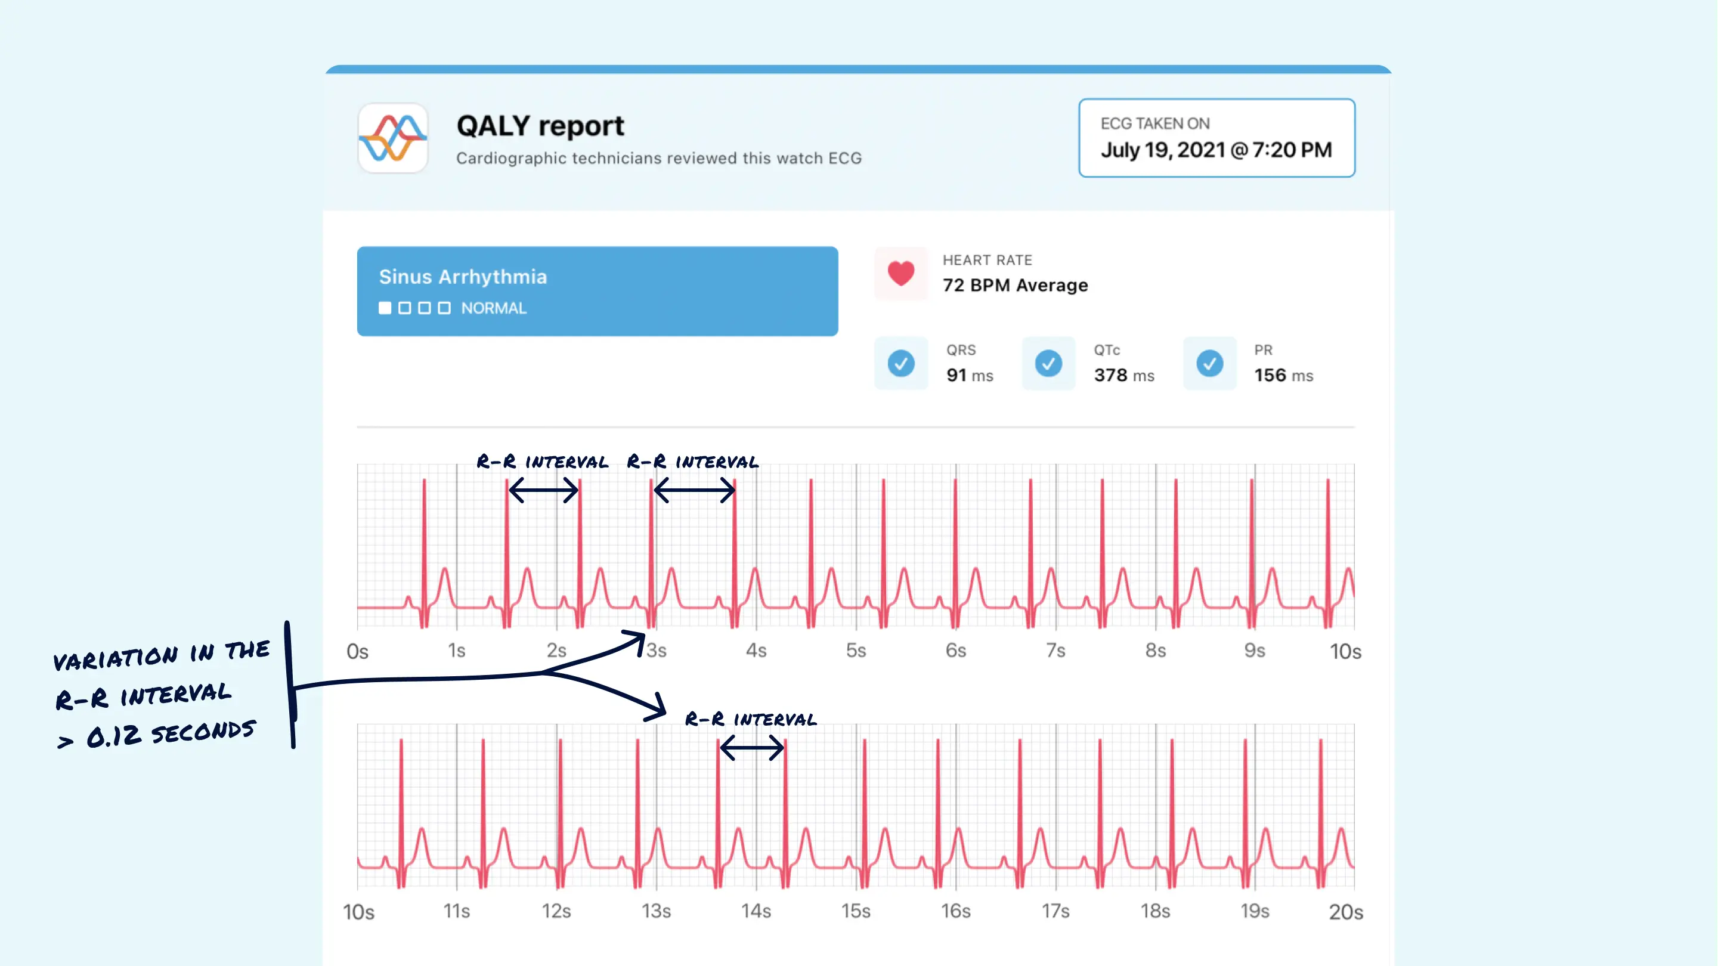Open the QALY report header

(540, 125)
